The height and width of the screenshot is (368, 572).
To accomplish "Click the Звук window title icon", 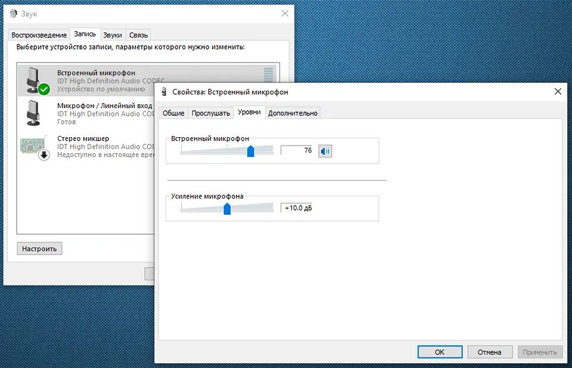I will (14, 14).
